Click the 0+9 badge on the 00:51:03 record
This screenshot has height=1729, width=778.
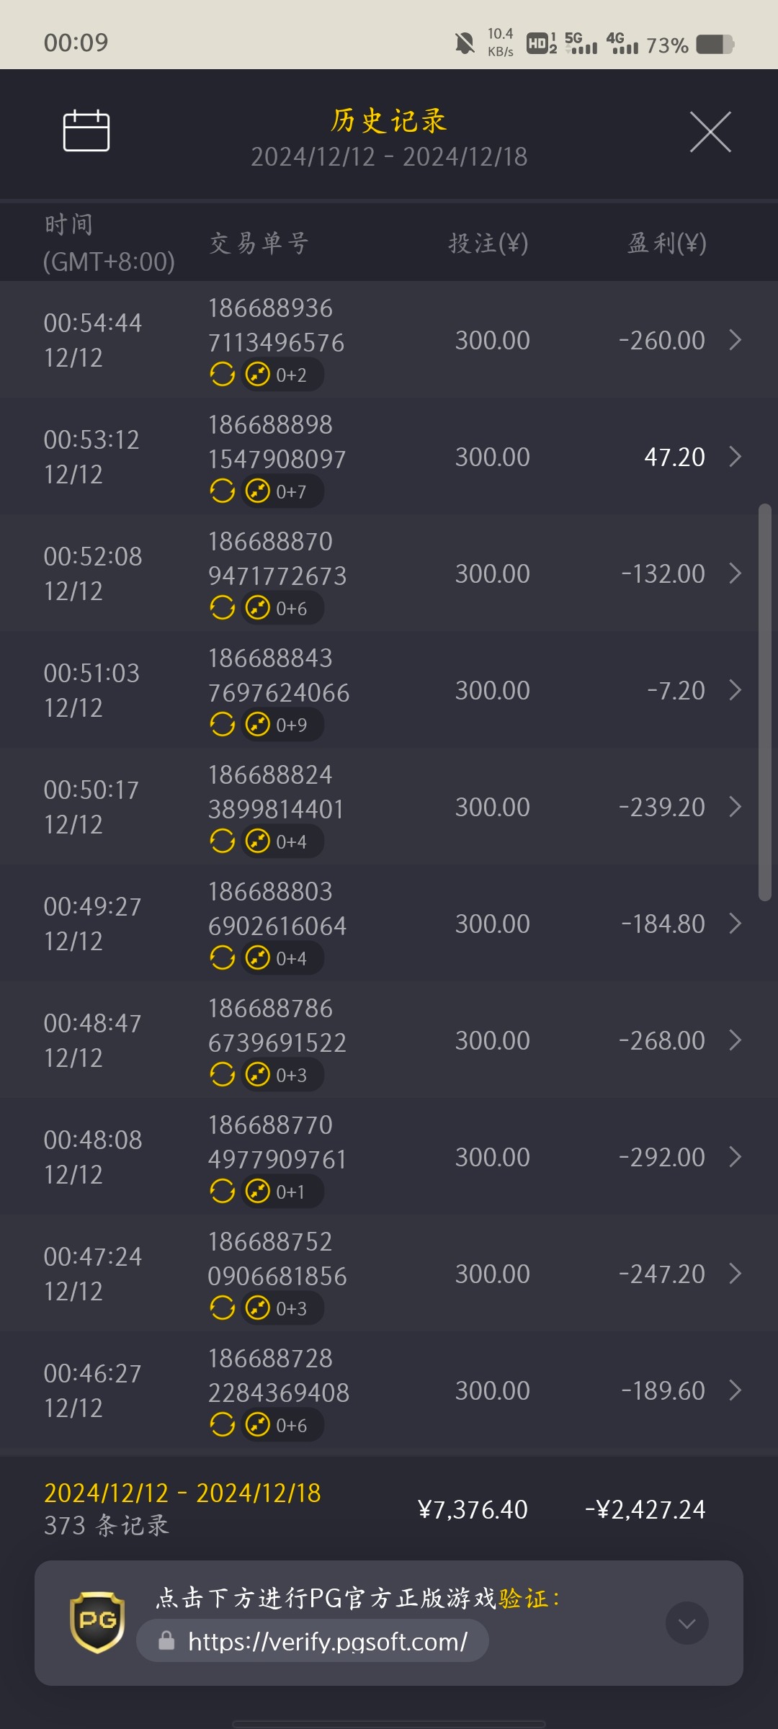(282, 725)
